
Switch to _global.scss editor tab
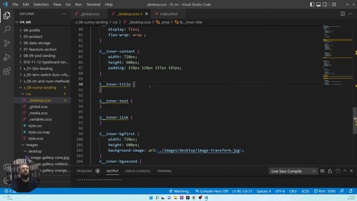(89, 14)
